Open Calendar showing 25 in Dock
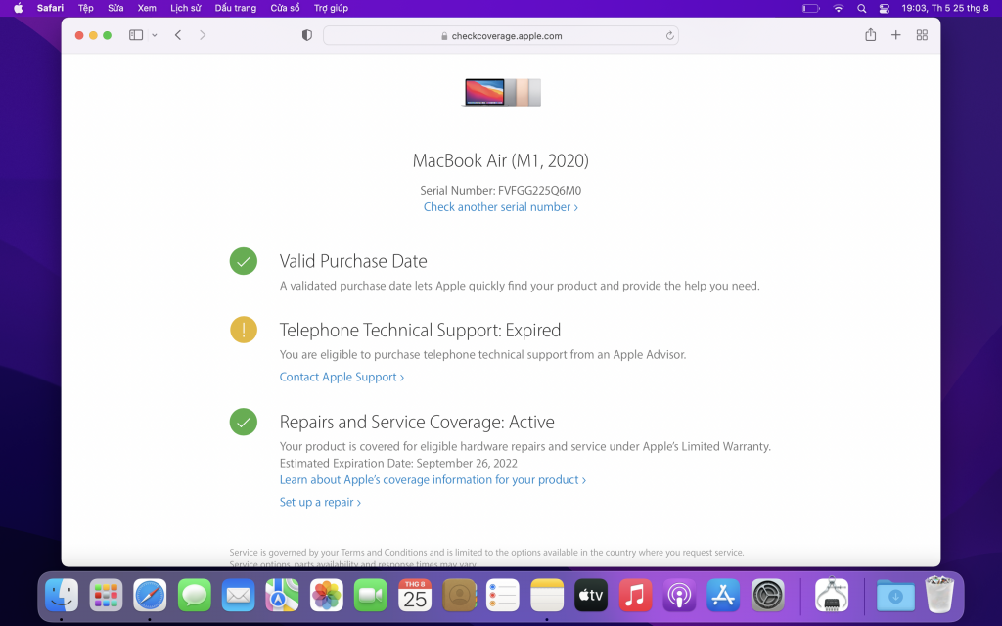This screenshot has height=626, width=1002. pos(415,596)
